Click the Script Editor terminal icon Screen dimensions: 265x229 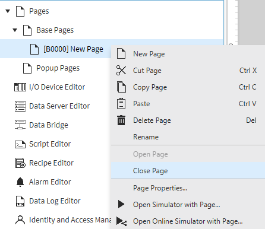pyautogui.click(x=20, y=144)
